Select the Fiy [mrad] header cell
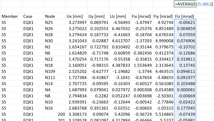The image size is (214, 121). click(163, 16)
